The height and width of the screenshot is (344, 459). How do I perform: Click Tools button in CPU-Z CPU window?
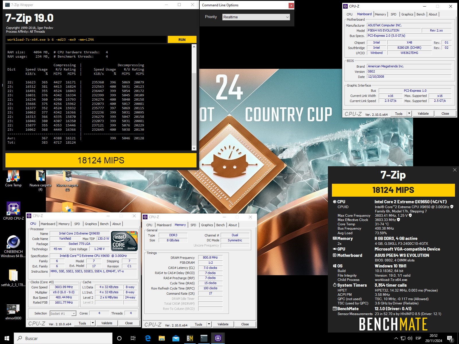pyautogui.click(x=82, y=323)
